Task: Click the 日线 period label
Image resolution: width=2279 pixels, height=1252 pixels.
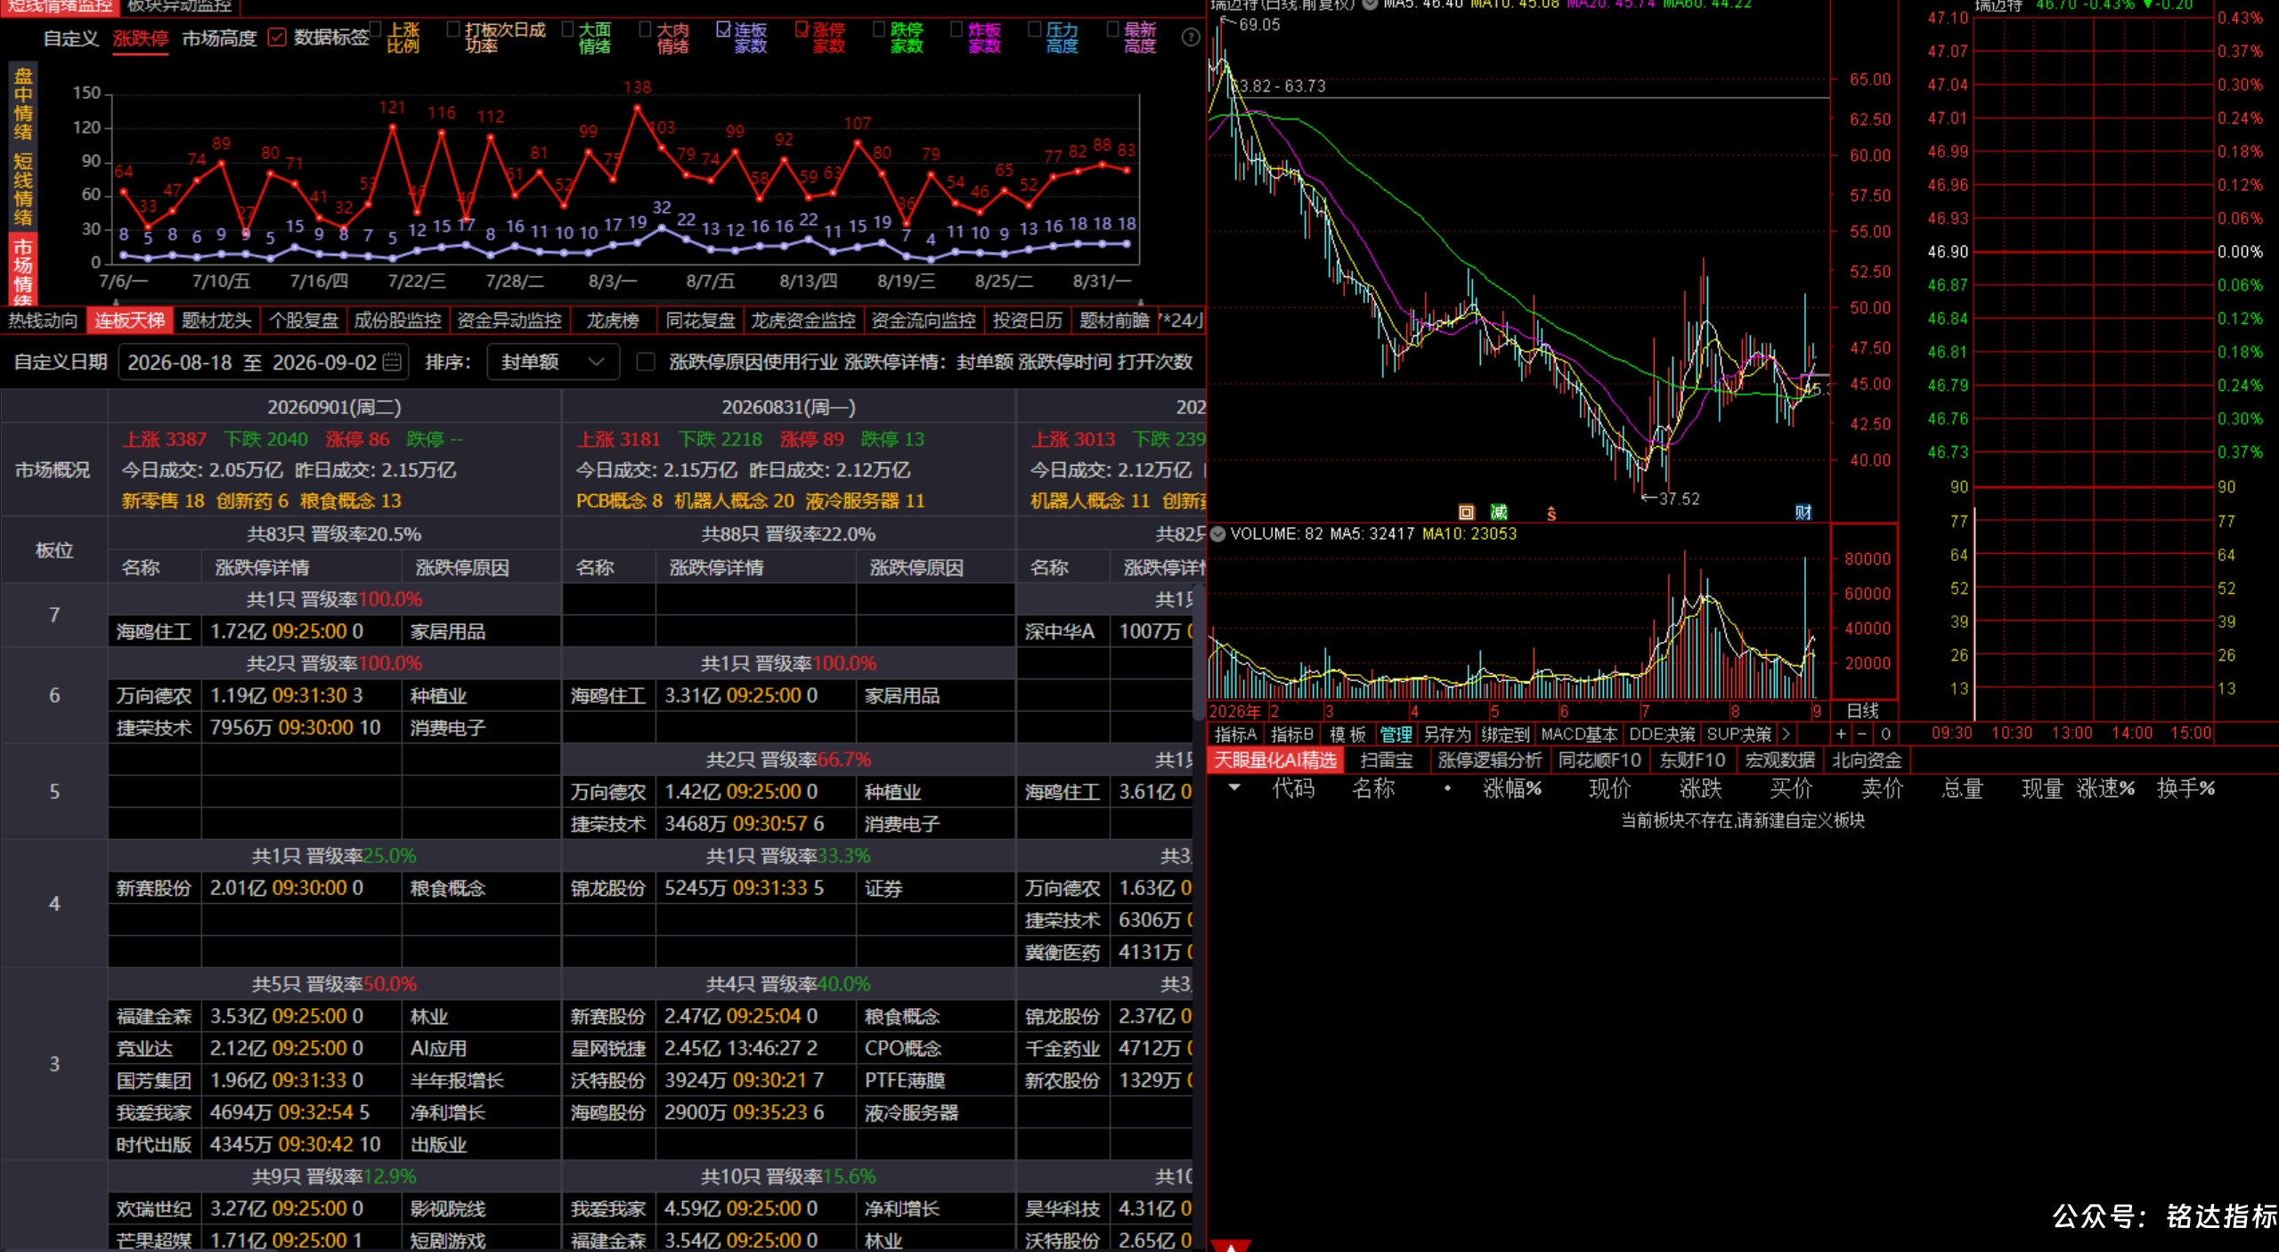Action: pyautogui.click(x=1863, y=711)
